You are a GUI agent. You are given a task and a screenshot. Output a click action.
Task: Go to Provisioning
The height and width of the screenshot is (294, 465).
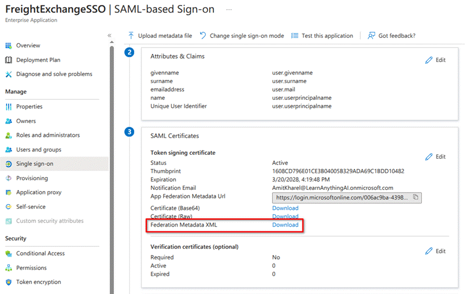coord(32,178)
